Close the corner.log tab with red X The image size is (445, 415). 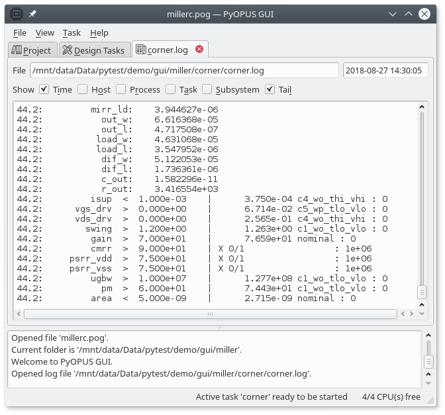(x=199, y=49)
